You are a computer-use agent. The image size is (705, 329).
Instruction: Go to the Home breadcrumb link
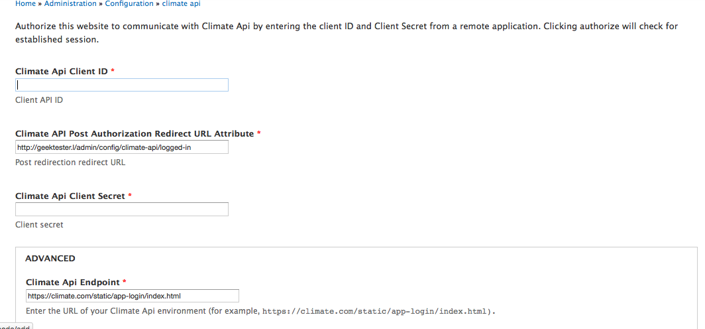click(25, 3)
